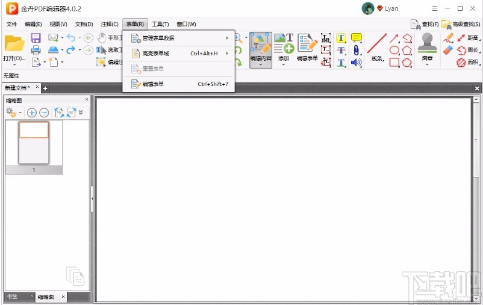Click the export document page icon
This screenshot has height=305, width=483.
click(x=36, y=62)
